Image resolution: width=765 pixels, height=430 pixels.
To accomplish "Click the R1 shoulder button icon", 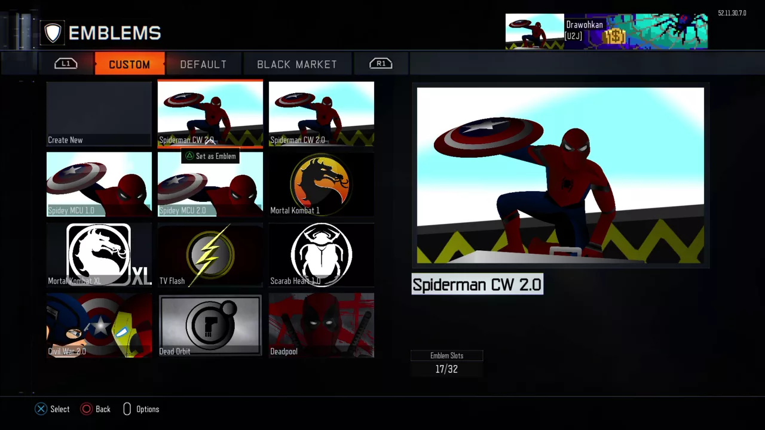I will pyautogui.click(x=381, y=63).
